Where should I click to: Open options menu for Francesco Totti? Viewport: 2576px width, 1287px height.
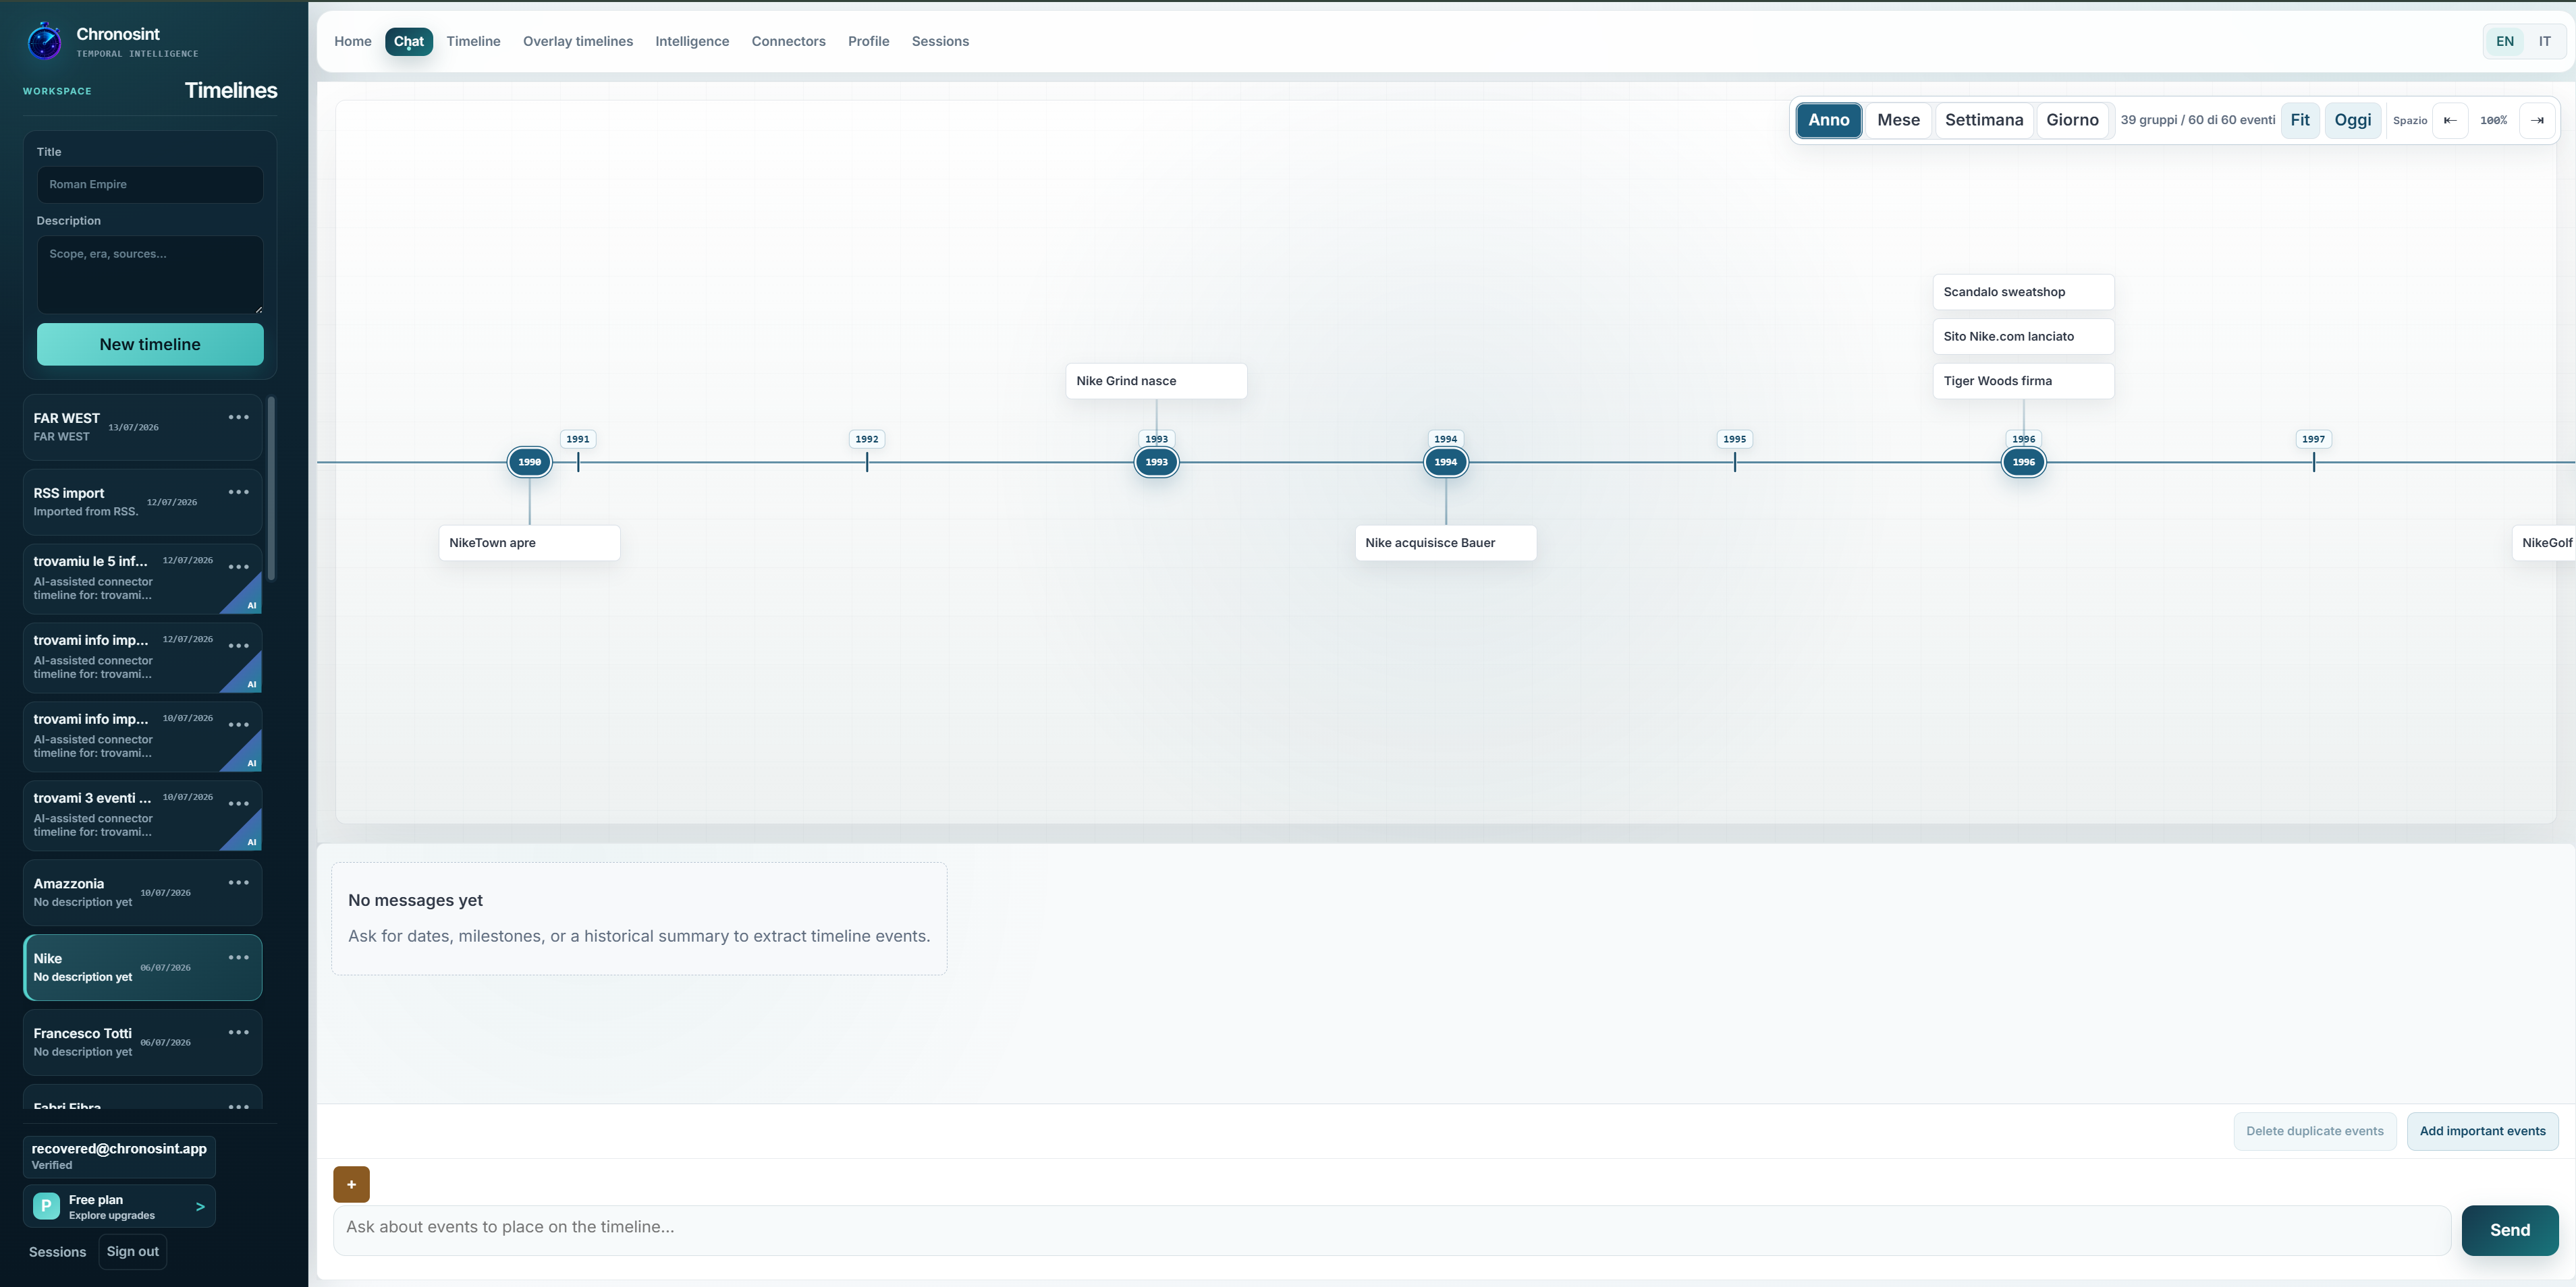(238, 1032)
